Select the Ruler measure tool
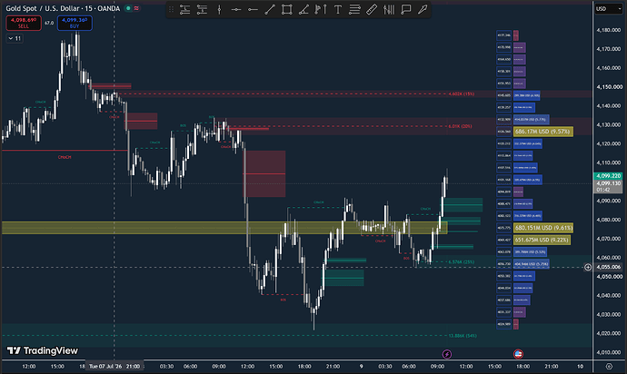This screenshot has width=627, height=374. (372, 10)
